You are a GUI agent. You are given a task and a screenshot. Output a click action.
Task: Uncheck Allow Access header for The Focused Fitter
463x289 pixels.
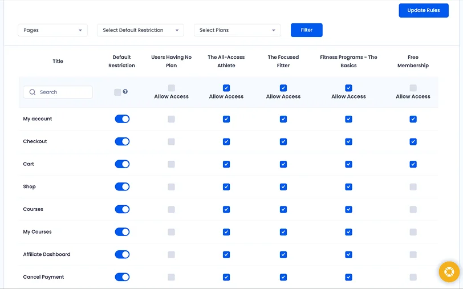(x=283, y=88)
